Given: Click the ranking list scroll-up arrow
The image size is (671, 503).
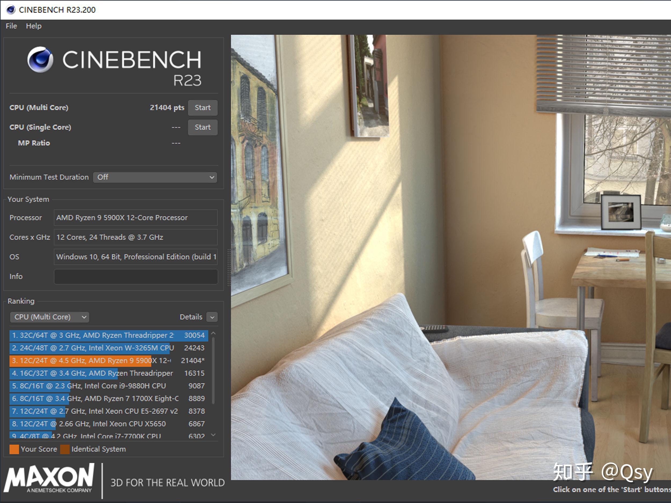Looking at the screenshot, I should (x=213, y=333).
